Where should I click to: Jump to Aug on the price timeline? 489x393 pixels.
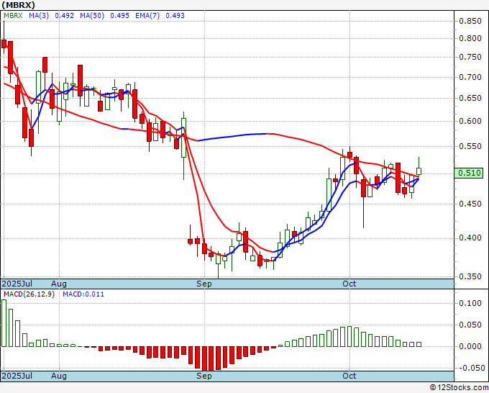click(x=59, y=284)
